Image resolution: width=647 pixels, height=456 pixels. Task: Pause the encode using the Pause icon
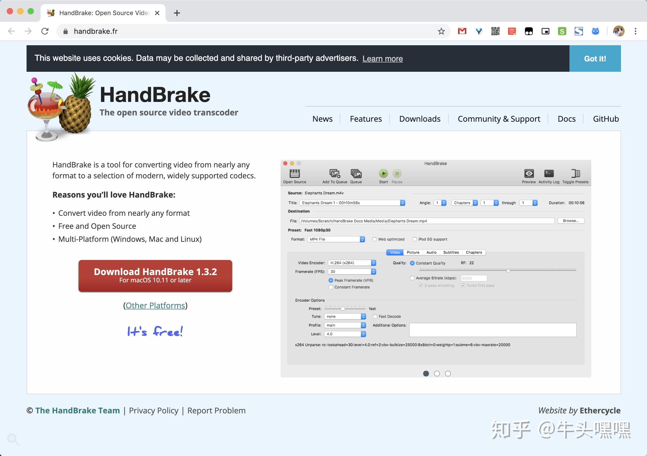pos(397,173)
